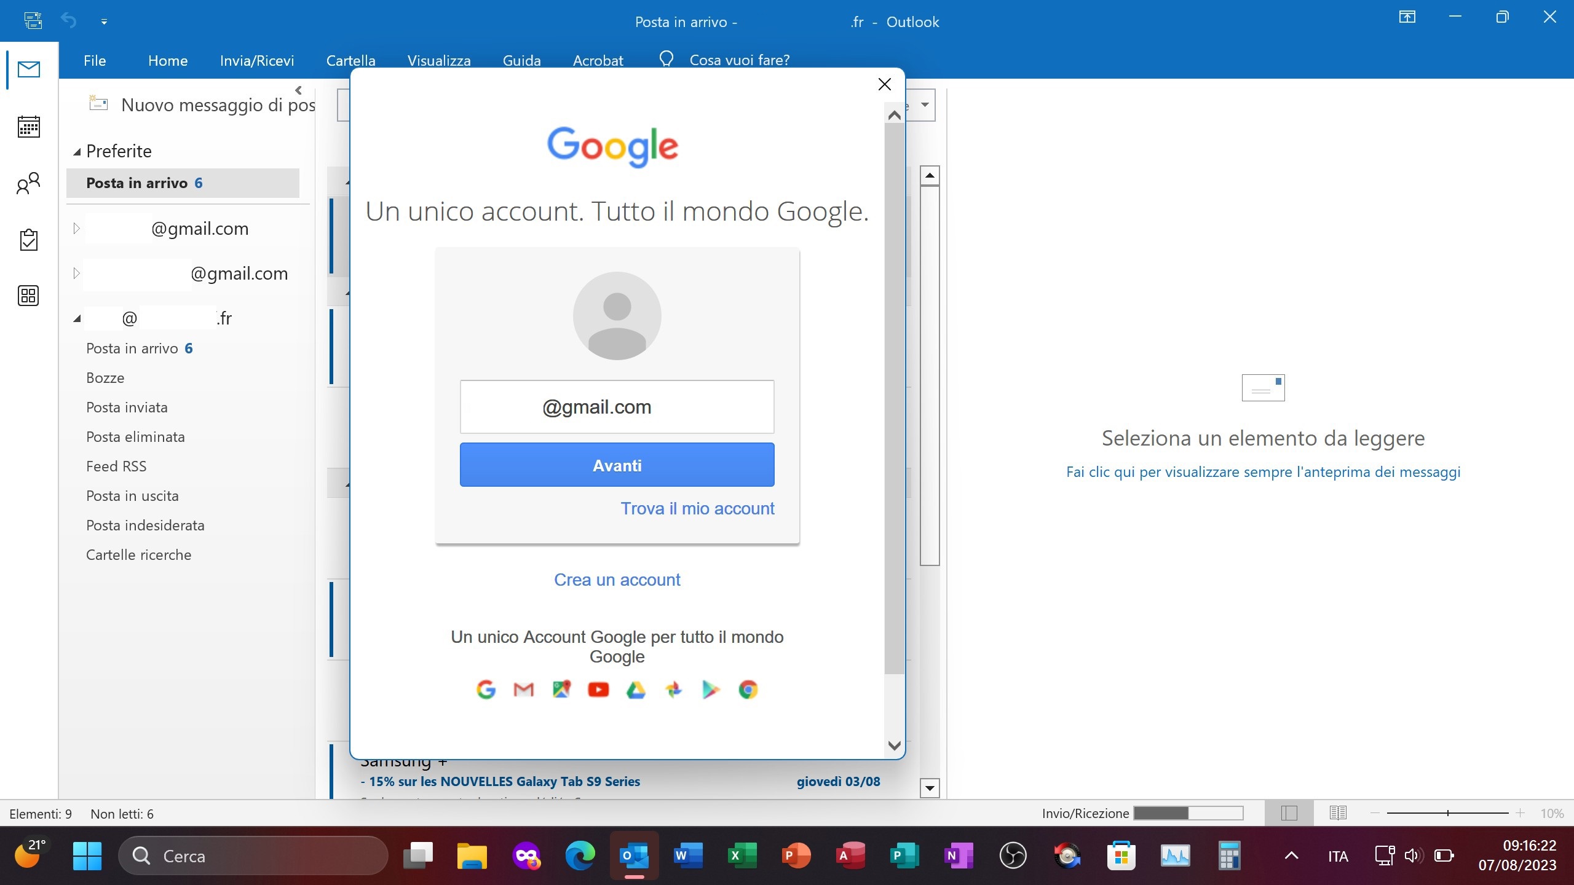The height and width of the screenshot is (885, 1574).
Task: Click the Crea un account link
Action: coord(617,580)
